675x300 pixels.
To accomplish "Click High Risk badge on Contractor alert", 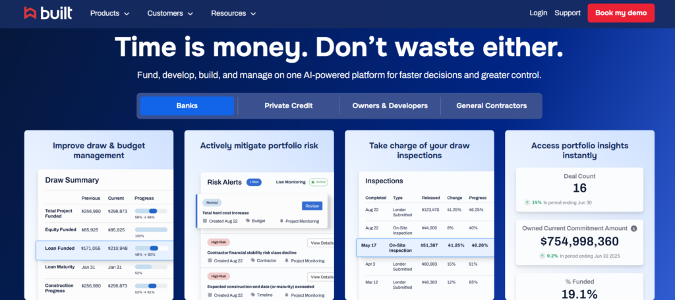I will [x=219, y=243].
